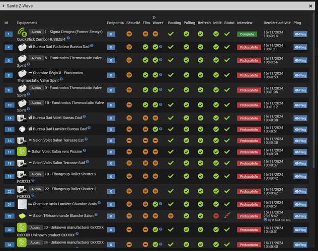Click the Dernière activité column header

point(277,23)
